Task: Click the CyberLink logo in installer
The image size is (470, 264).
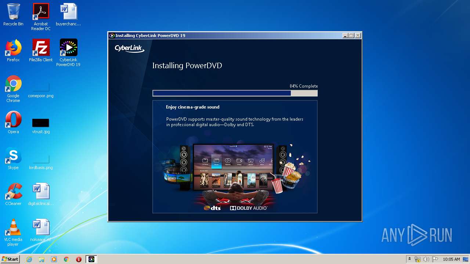Action: tap(129, 48)
